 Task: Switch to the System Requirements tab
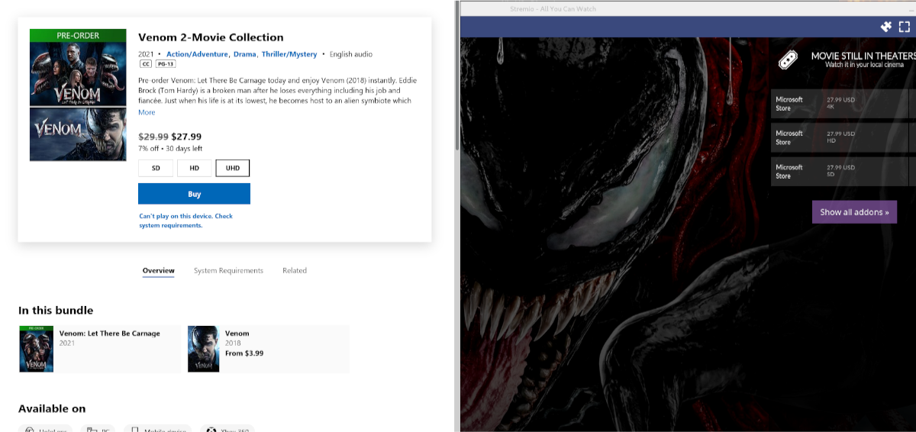click(228, 271)
